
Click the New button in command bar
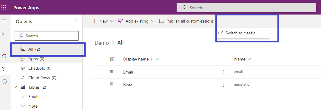click(100, 21)
